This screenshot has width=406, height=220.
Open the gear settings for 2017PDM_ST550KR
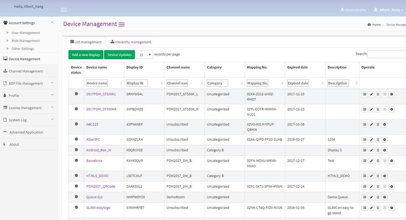(x=391, y=109)
